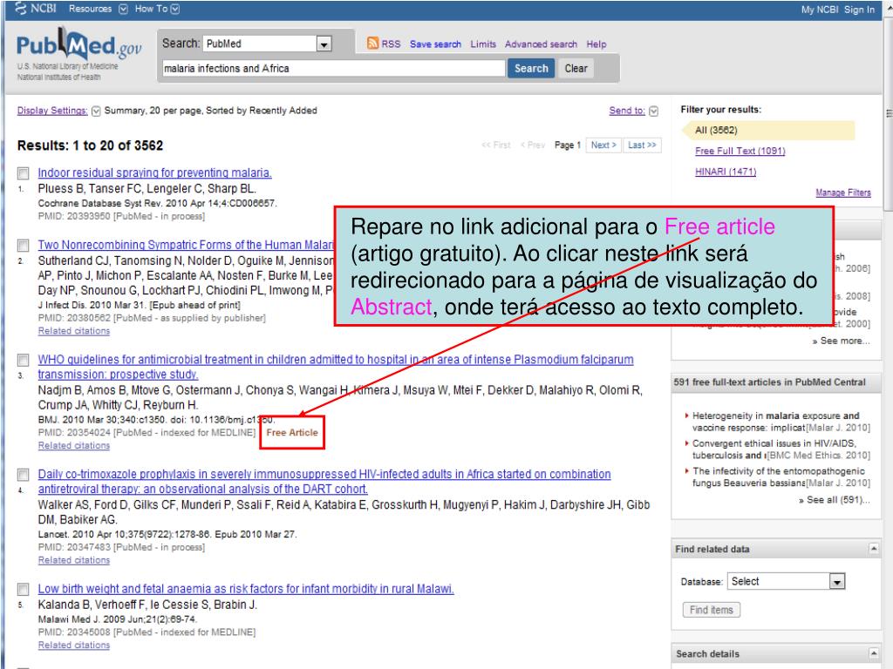Screen dimensions: 893x669
Task: Click the NCBI logo icon
Action: click(x=21, y=9)
